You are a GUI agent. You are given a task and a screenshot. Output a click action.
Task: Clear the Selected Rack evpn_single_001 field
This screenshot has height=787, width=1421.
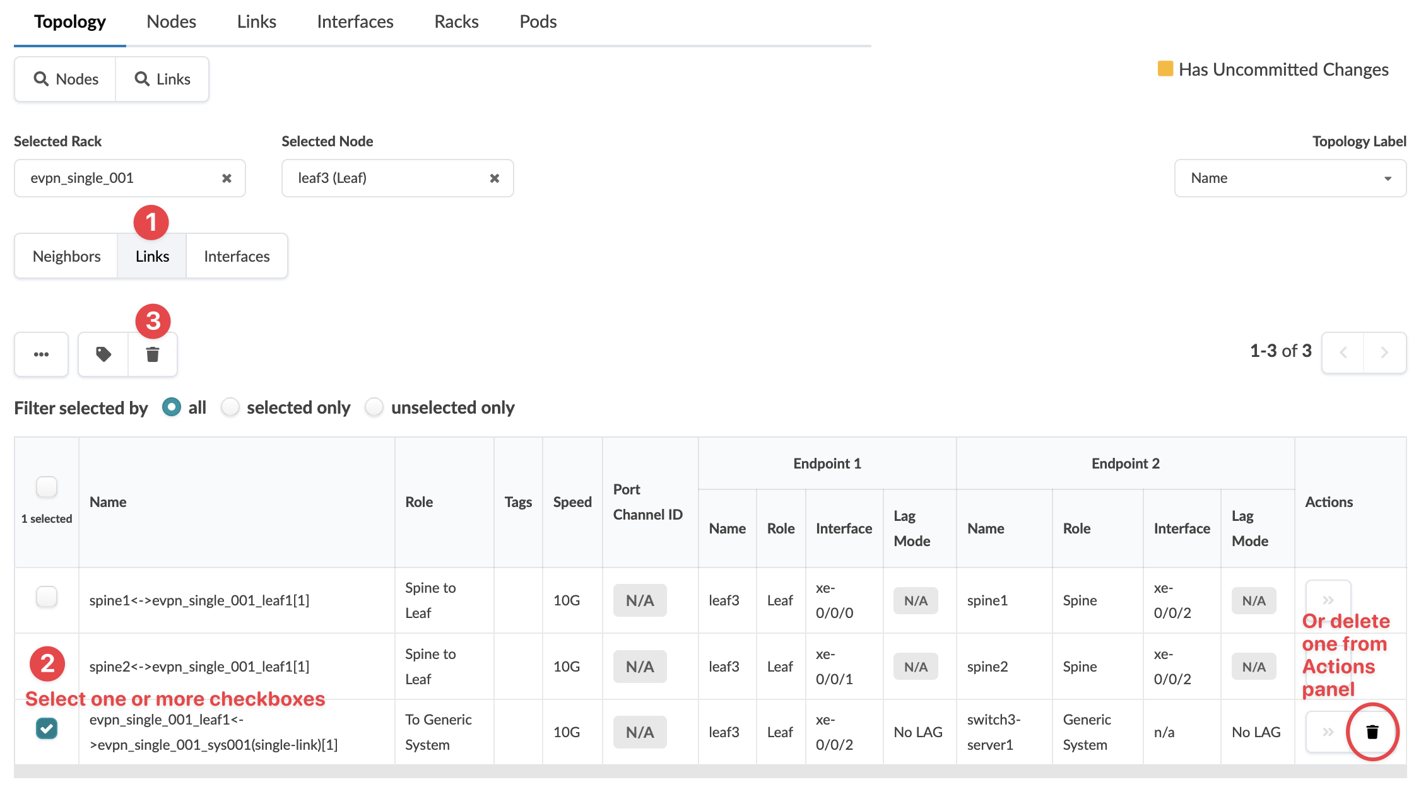227,178
